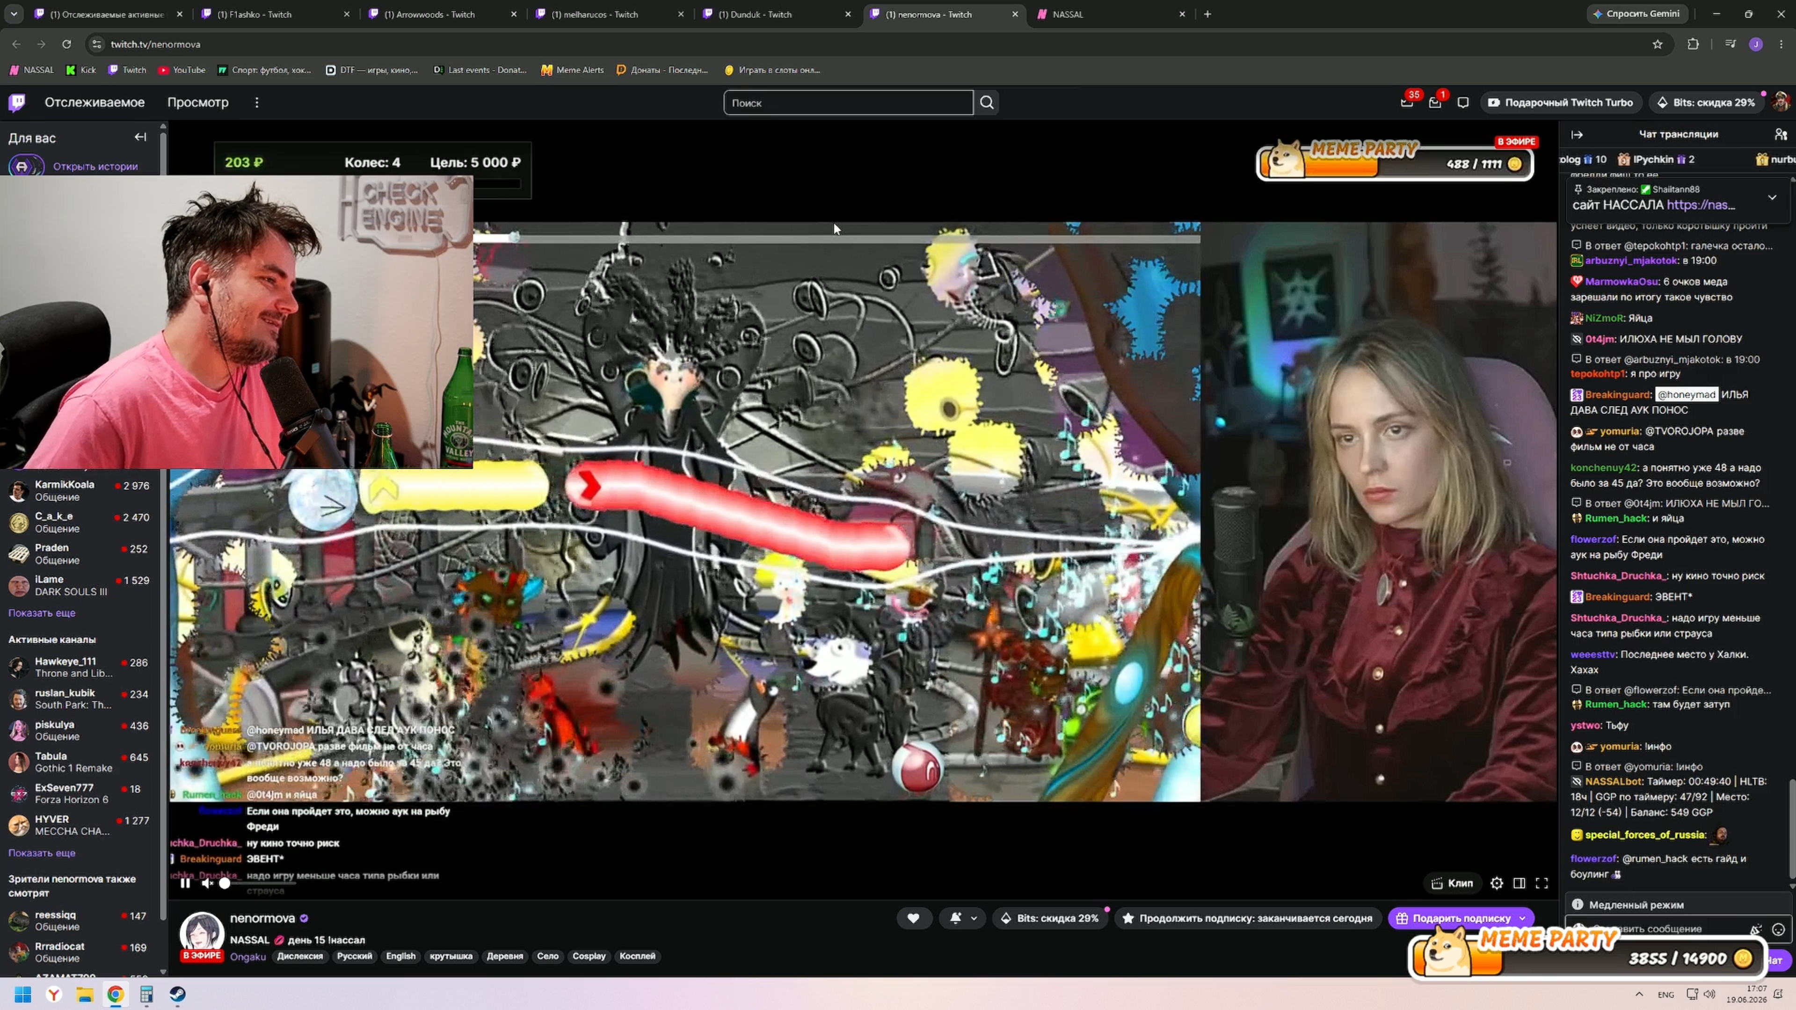The image size is (1796, 1010).
Task: Show hidden system tray icons
Action: pyautogui.click(x=1639, y=994)
